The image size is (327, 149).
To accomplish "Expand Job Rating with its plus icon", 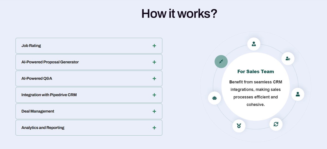I will click(x=154, y=46).
